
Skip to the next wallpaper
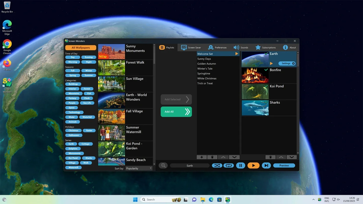click(x=266, y=165)
